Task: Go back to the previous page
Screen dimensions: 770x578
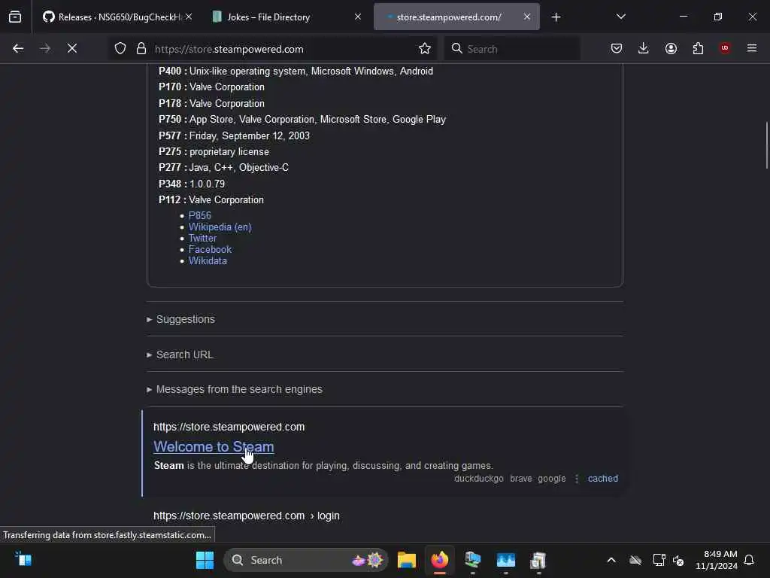Action: [x=18, y=49]
